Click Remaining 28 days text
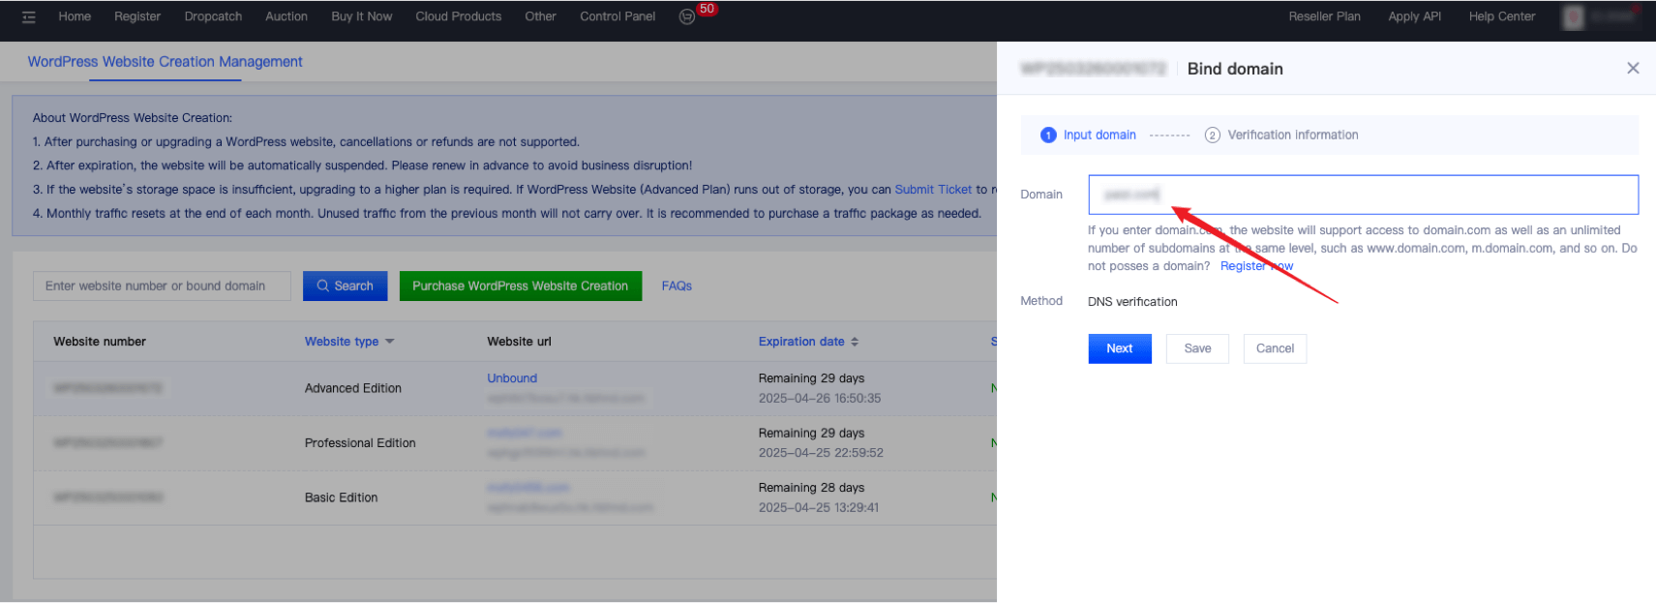This screenshot has height=603, width=1656. (x=811, y=488)
